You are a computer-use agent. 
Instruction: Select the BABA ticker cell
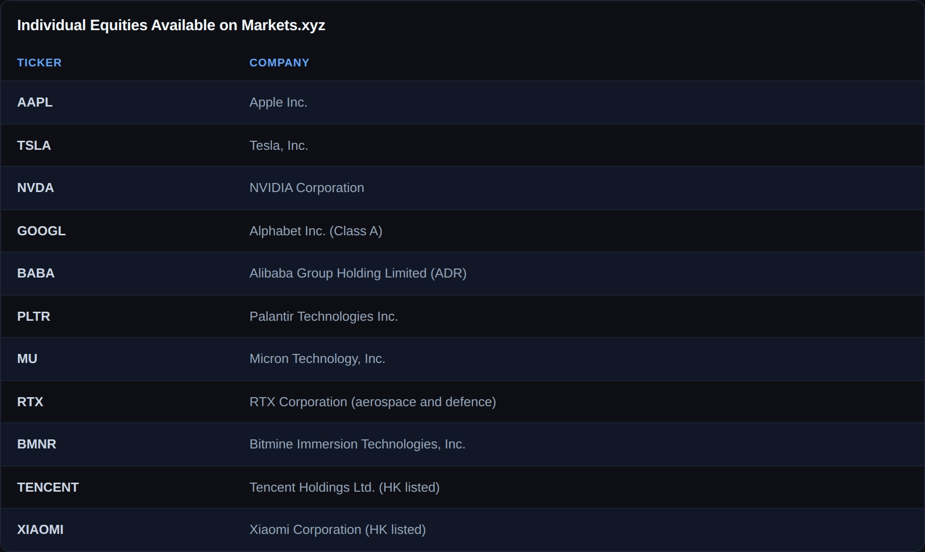pyautogui.click(x=36, y=273)
